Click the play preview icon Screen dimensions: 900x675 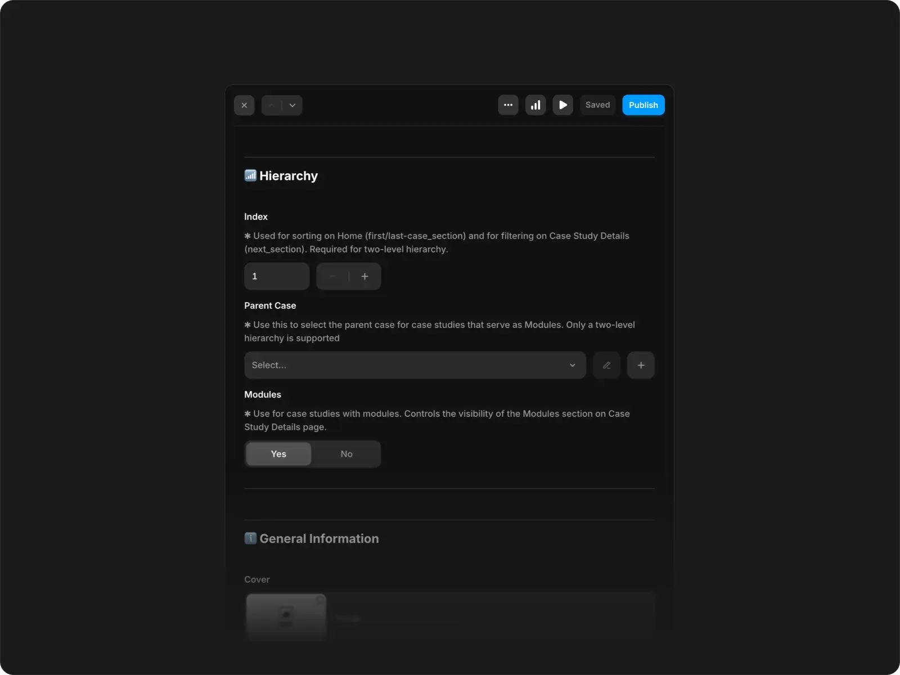pos(562,105)
